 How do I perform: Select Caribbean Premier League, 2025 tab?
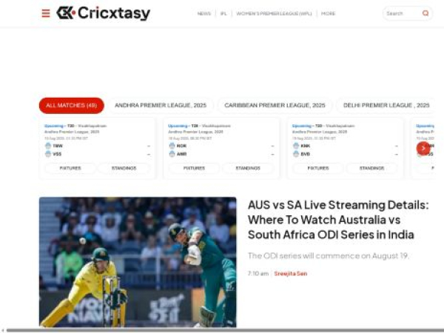coord(275,106)
